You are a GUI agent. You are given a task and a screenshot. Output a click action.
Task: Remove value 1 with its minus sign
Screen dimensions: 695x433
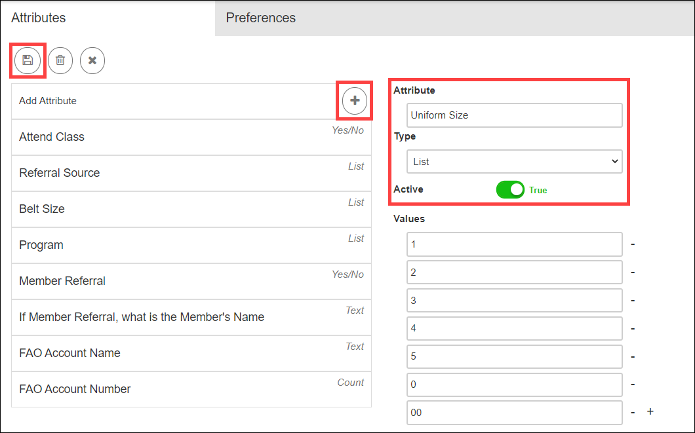pyautogui.click(x=633, y=244)
